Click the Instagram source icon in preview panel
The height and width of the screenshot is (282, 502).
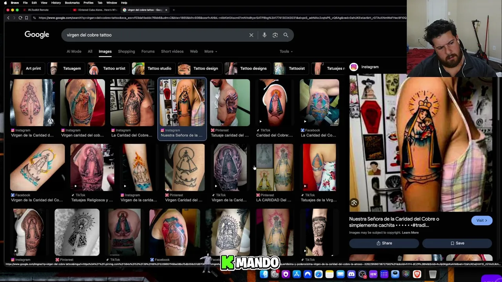coord(354,67)
